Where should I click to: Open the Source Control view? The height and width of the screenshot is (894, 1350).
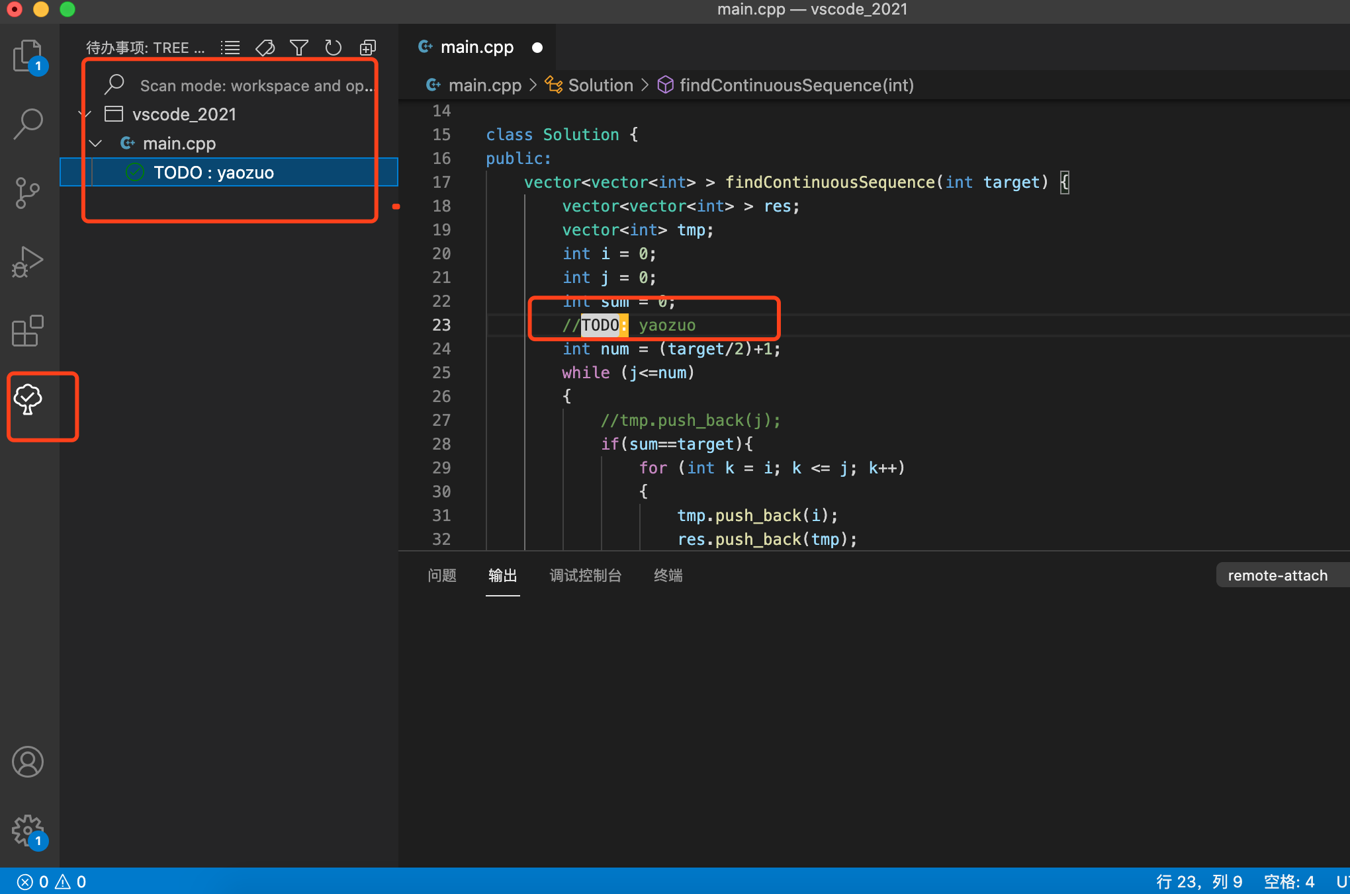coord(28,193)
